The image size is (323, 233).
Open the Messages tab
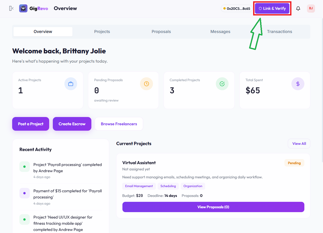220,31
